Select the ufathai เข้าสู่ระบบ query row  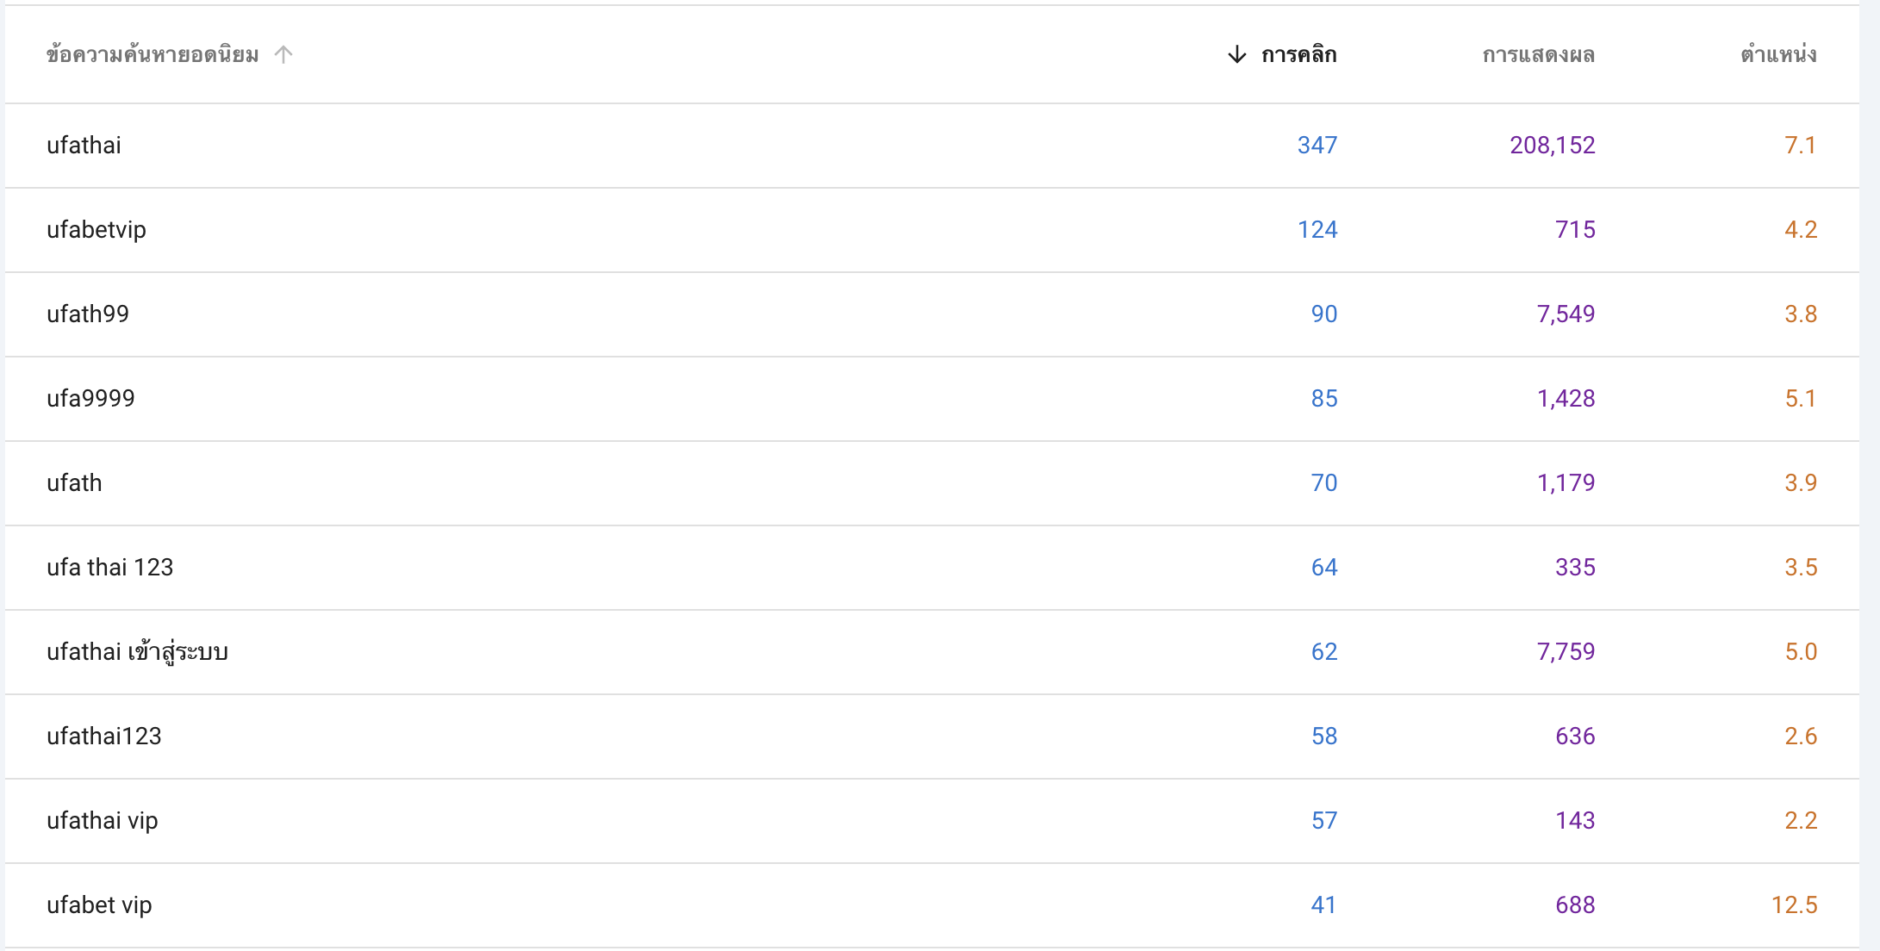click(x=932, y=652)
